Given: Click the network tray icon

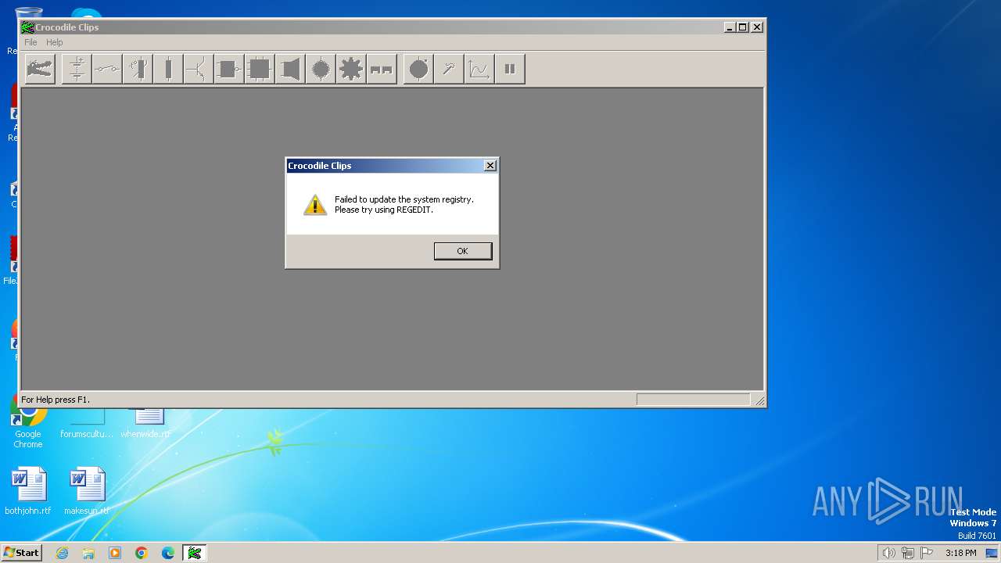Looking at the screenshot, I should (x=908, y=553).
